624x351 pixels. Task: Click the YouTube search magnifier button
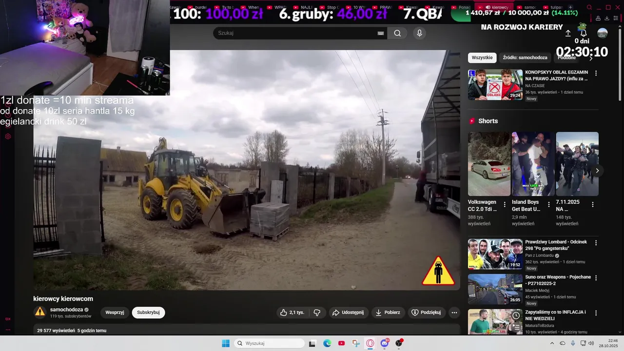(398, 33)
